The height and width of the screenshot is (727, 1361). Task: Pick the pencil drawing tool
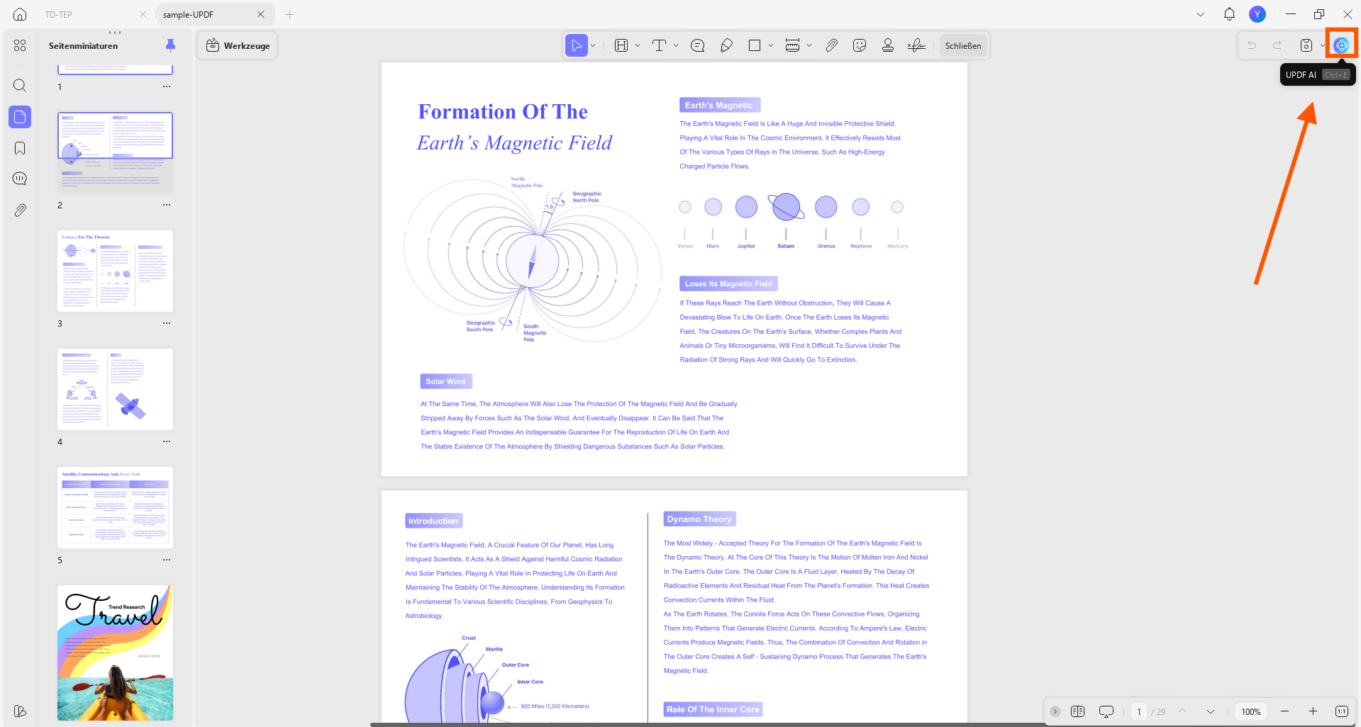(726, 45)
